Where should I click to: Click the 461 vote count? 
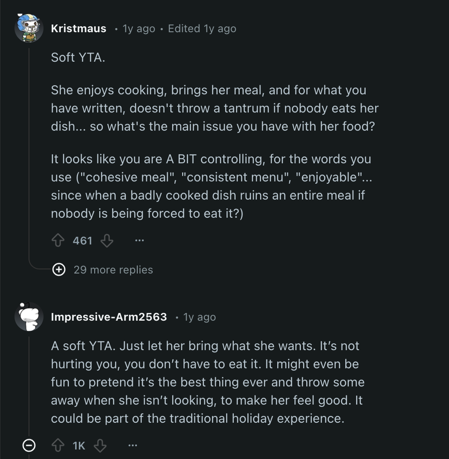[x=82, y=241]
